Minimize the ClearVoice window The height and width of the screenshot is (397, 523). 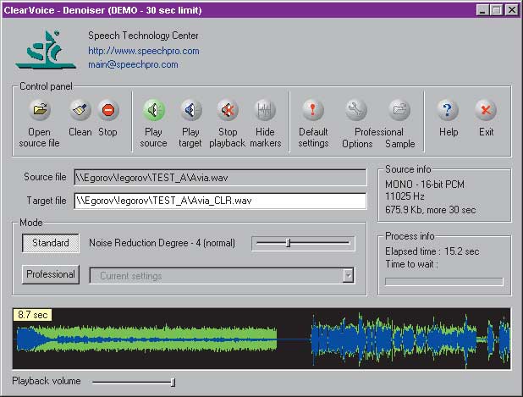[482, 10]
